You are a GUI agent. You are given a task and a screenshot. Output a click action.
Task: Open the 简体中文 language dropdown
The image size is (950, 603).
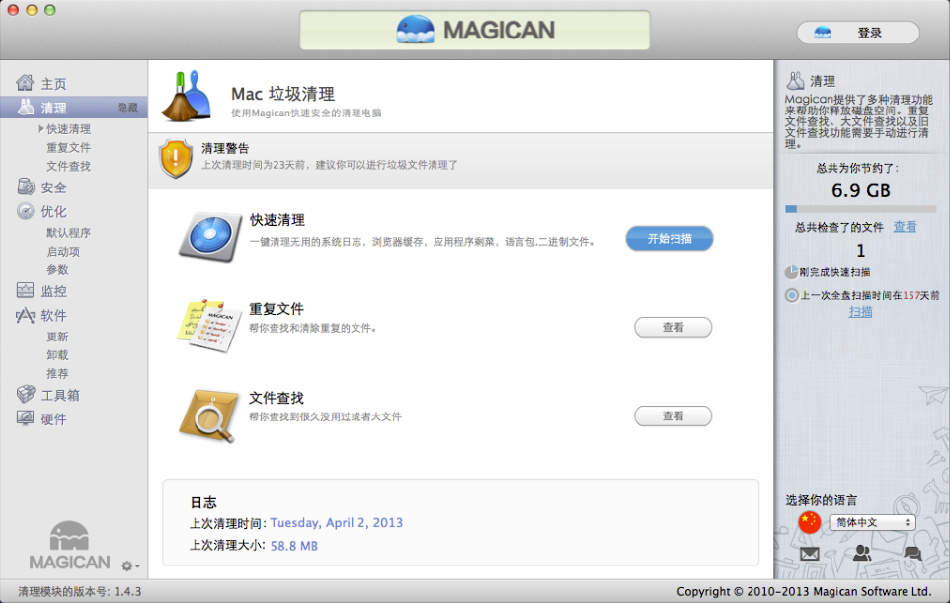pyautogui.click(x=872, y=522)
